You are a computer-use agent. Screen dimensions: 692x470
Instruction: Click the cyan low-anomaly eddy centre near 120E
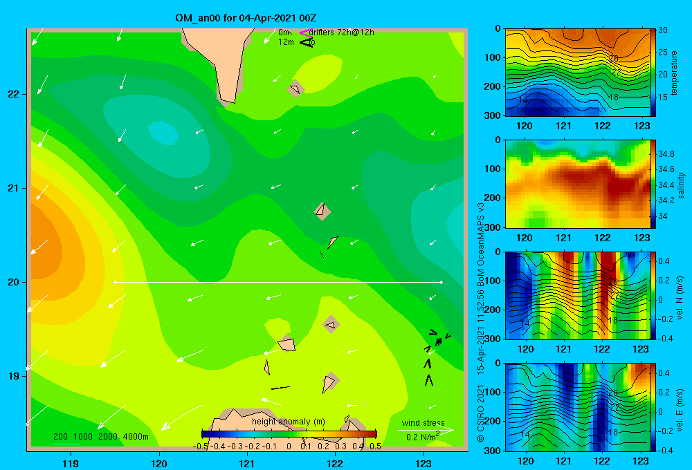coord(163,133)
